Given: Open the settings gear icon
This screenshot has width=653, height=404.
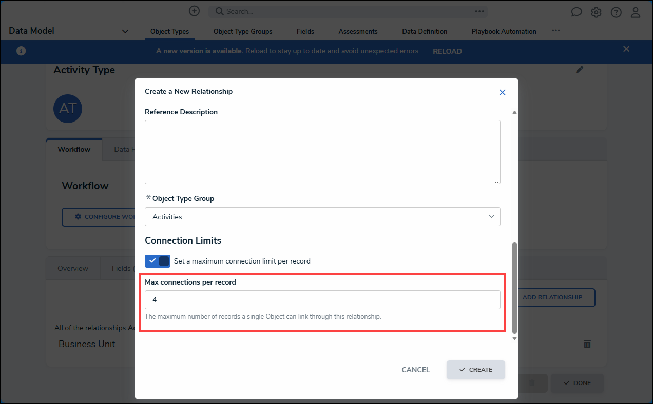Looking at the screenshot, I should (596, 12).
